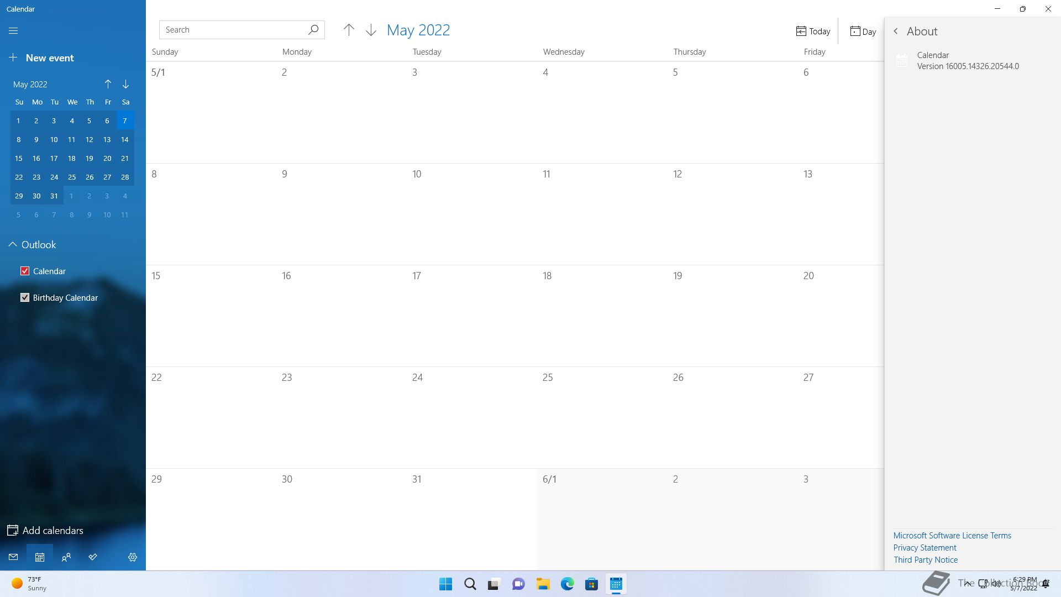Image resolution: width=1061 pixels, height=597 pixels.
Task: Switch to Mail app
Action: 13,557
